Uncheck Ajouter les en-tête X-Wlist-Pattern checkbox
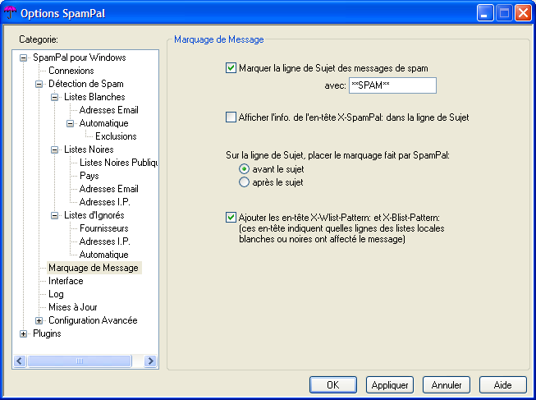 tap(231, 217)
